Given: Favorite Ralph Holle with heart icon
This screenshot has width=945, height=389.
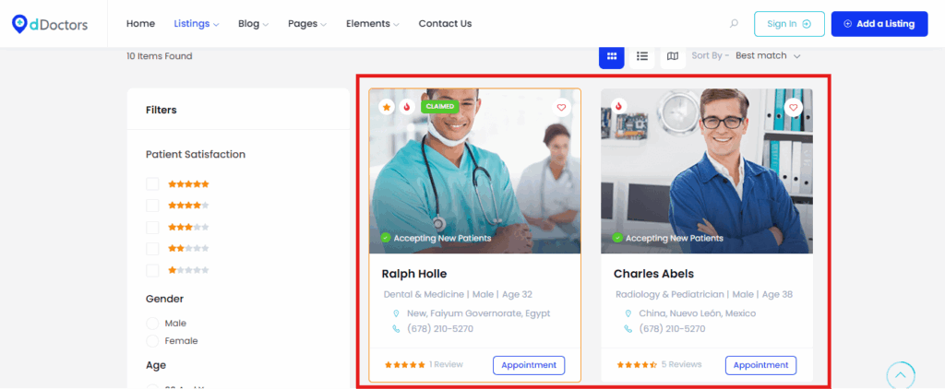Looking at the screenshot, I should pyautogui.click(x=561, y=107).
